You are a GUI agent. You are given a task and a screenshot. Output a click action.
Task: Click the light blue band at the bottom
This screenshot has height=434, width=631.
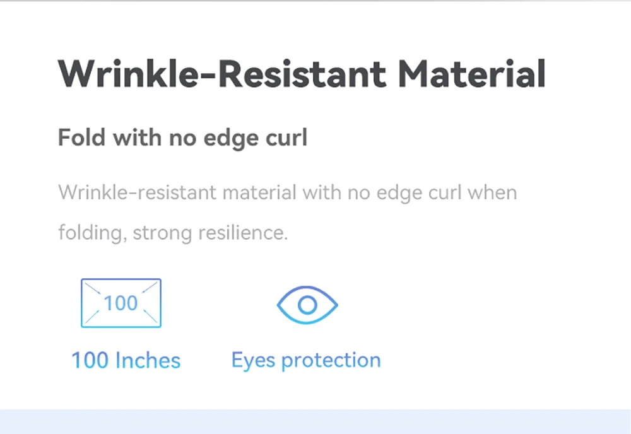click(315, 421)
